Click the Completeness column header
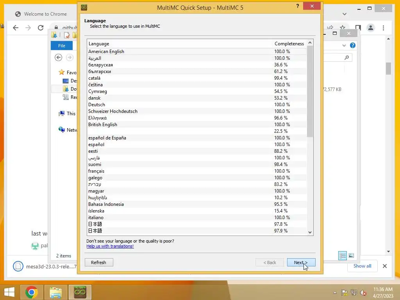 tap(289, 44)
